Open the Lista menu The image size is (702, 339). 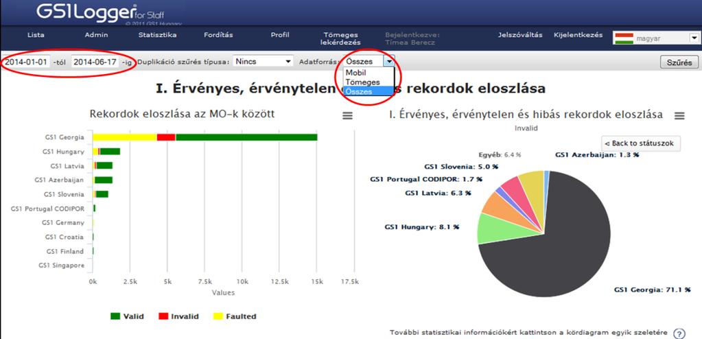[36, 35]
